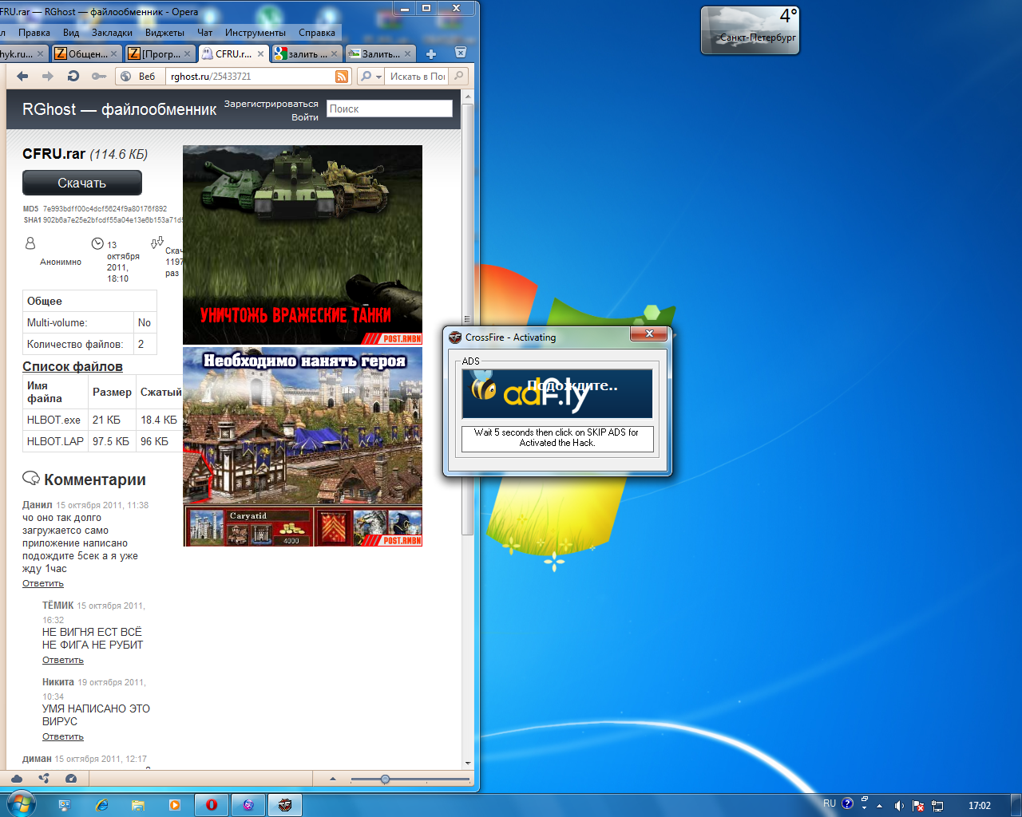Click the CrossFire taskbar button

(x=285, y=805)
